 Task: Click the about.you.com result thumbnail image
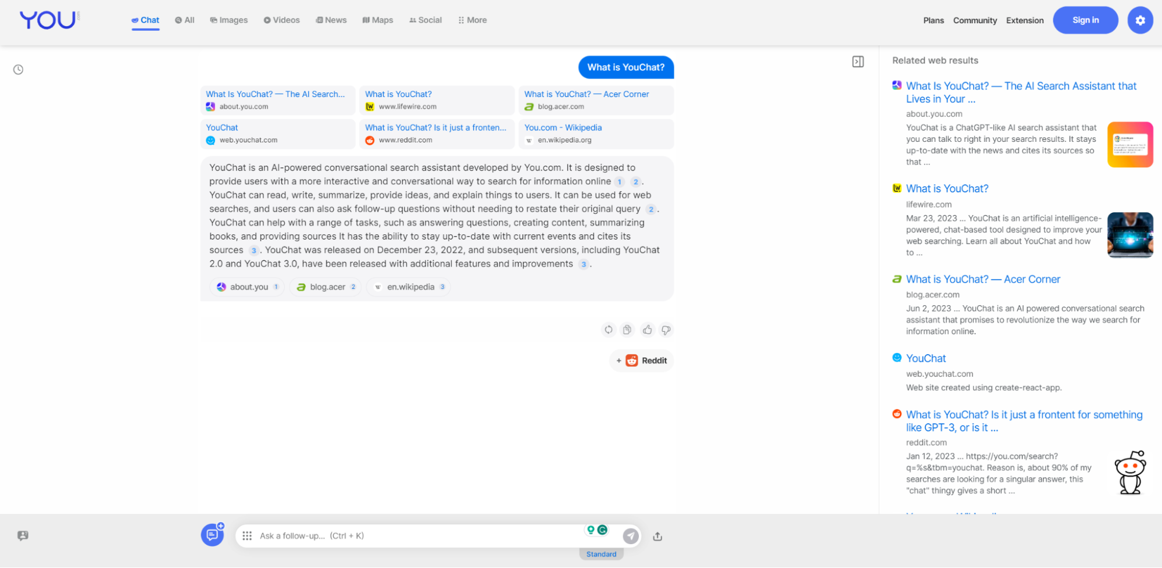[1130, 145]
